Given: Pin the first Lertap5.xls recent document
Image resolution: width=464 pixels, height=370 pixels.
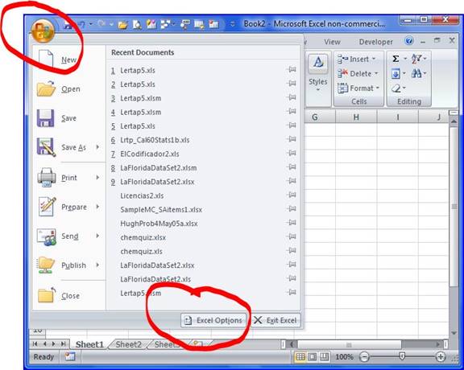Looking at the screenshot, I should 292,70.
